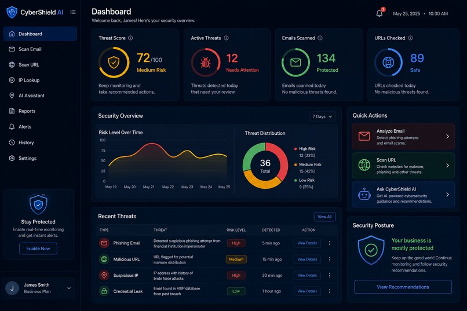This screenshot has height=311, width=467.
Task: Open the 7 Days range dropdown
Action: [322, 116]
